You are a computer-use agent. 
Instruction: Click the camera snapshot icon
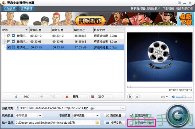point(163,97)
